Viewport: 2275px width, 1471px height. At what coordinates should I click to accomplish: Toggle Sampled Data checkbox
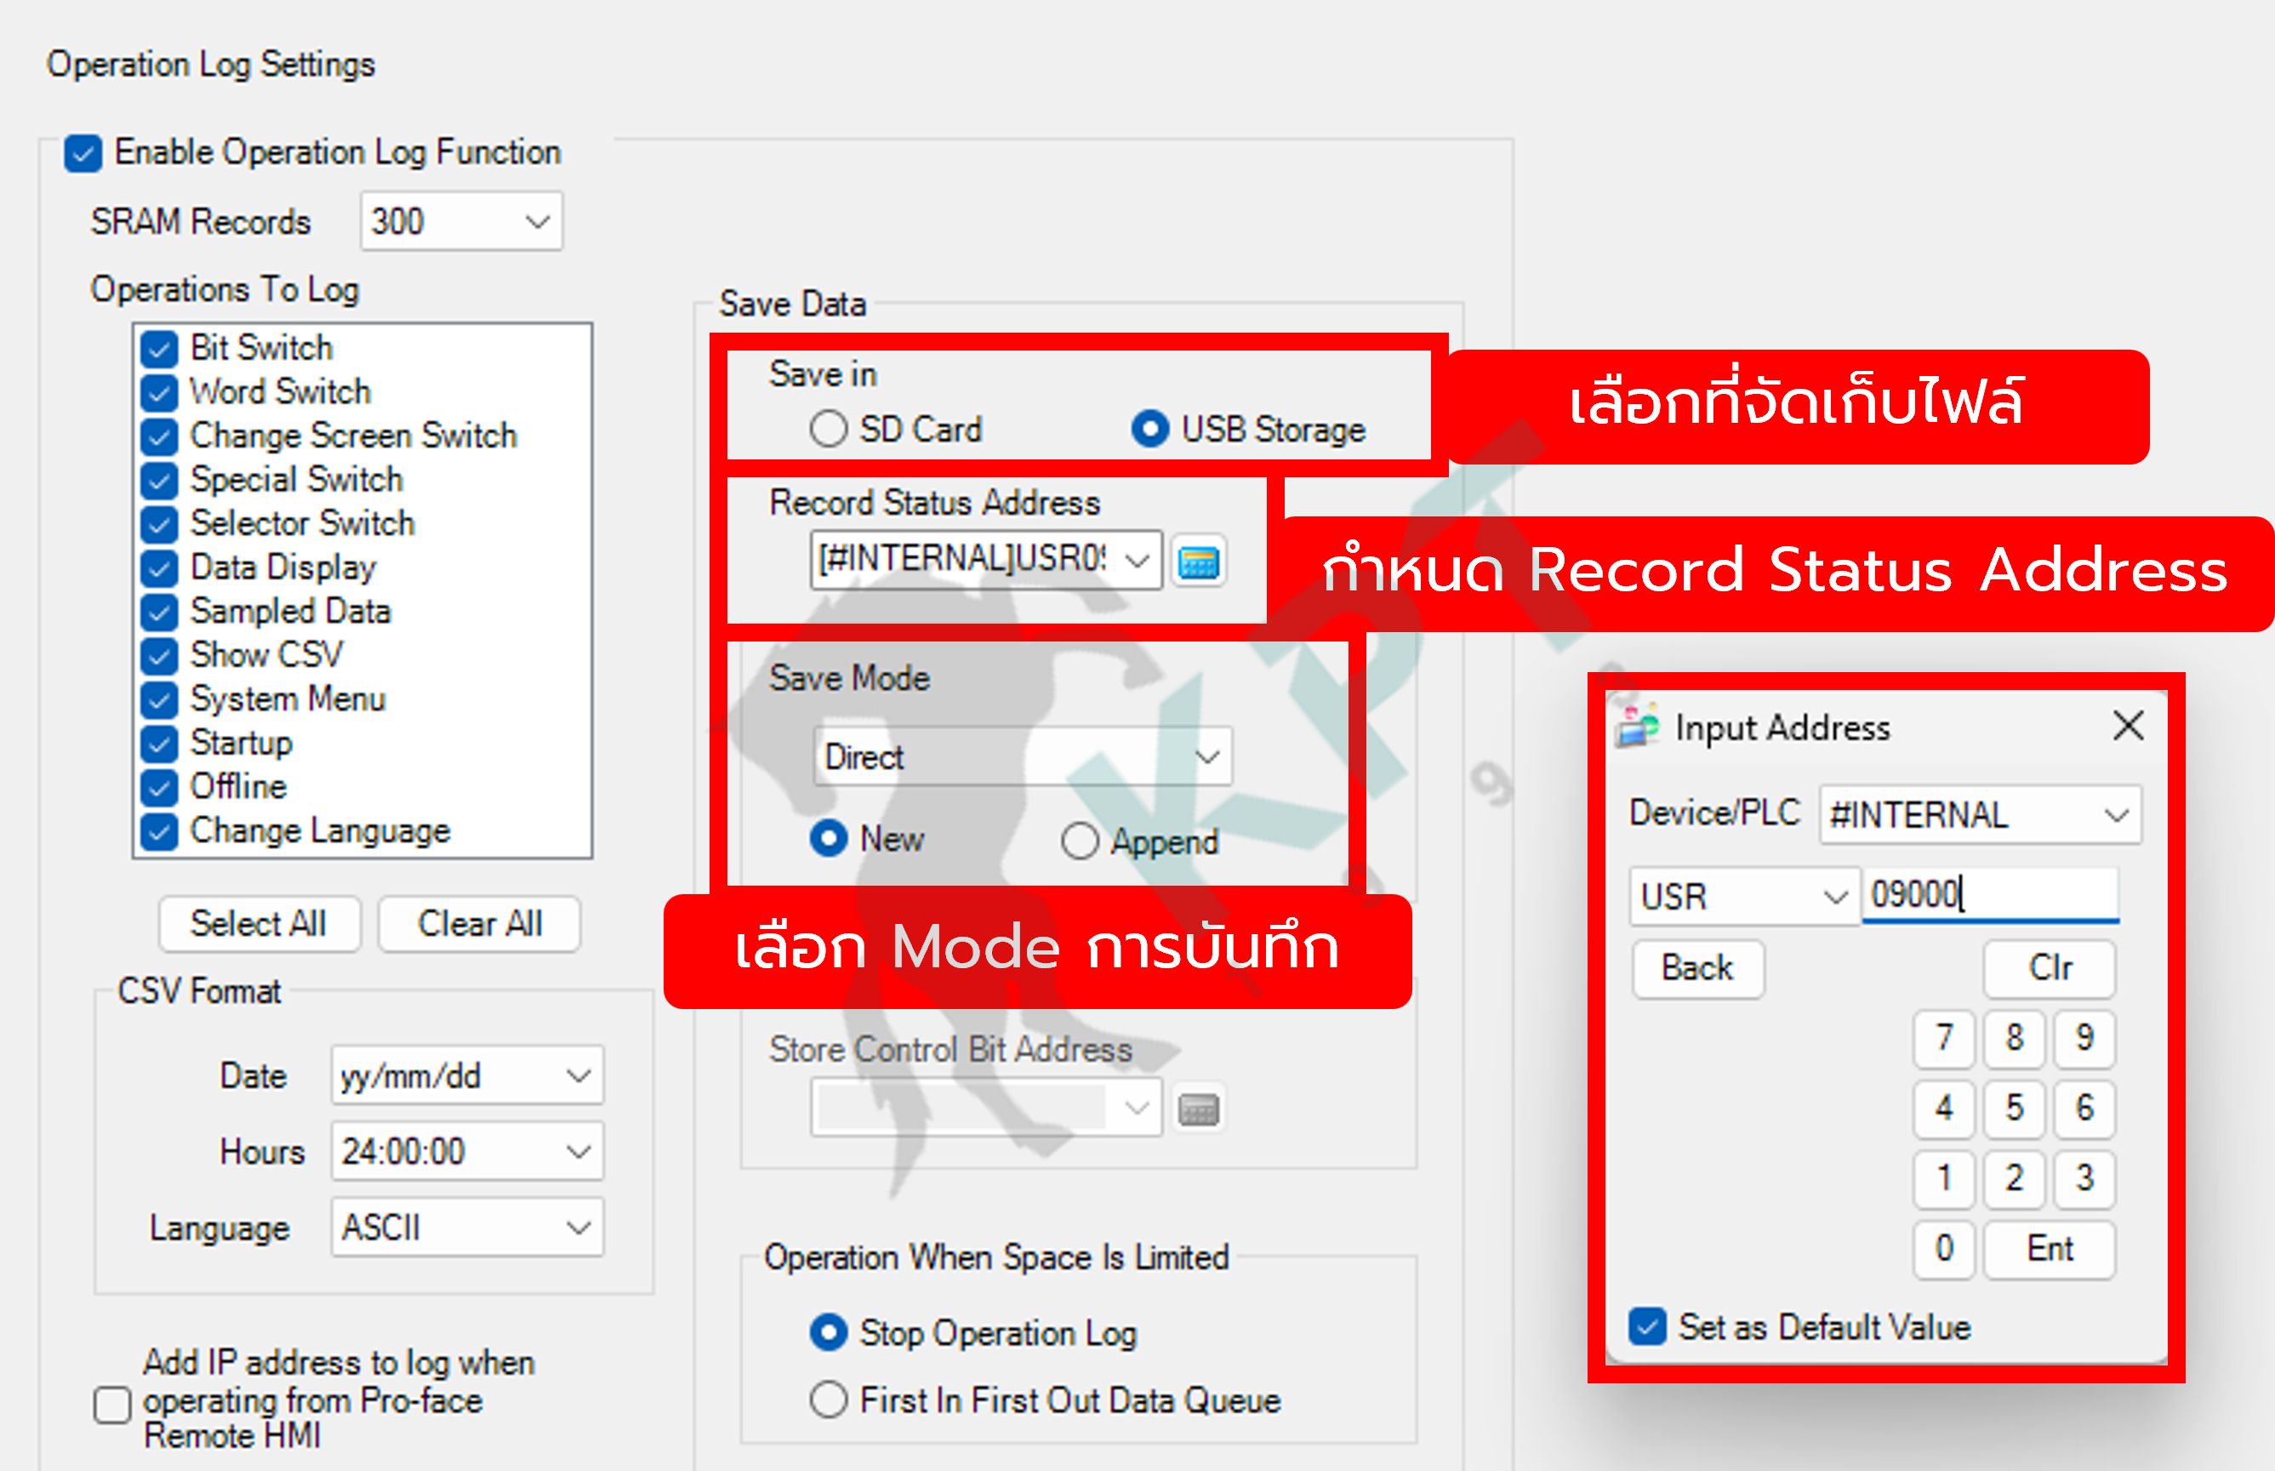tap(158, 613)
